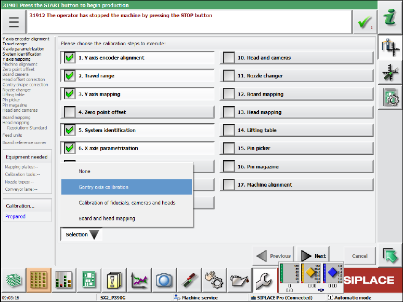Click Resolution: Standard entry
403x302 pixels.
(x=27, y=128)
